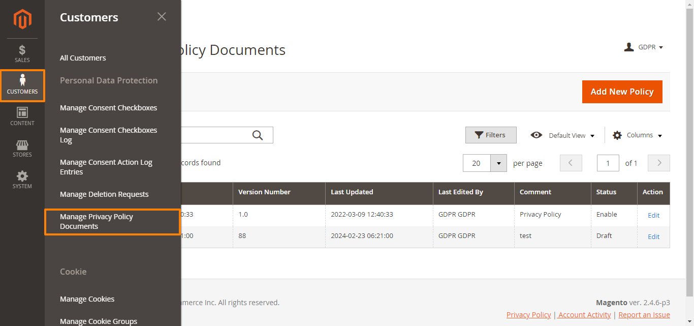
Task: Click the '2022-03-09 12:40:33' cell
Action: coord(379,215)
